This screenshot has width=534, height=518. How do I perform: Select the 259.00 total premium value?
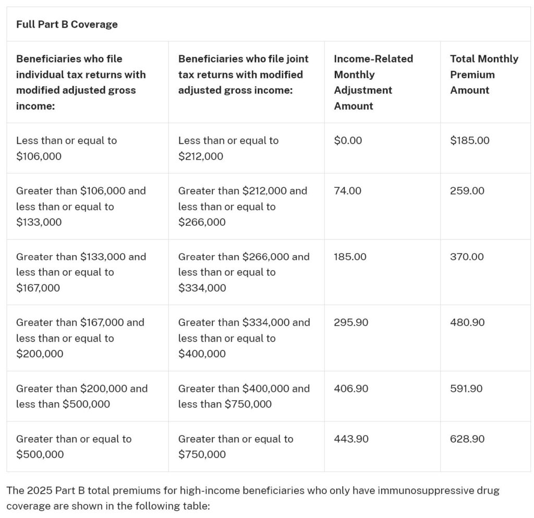point(467,191)
